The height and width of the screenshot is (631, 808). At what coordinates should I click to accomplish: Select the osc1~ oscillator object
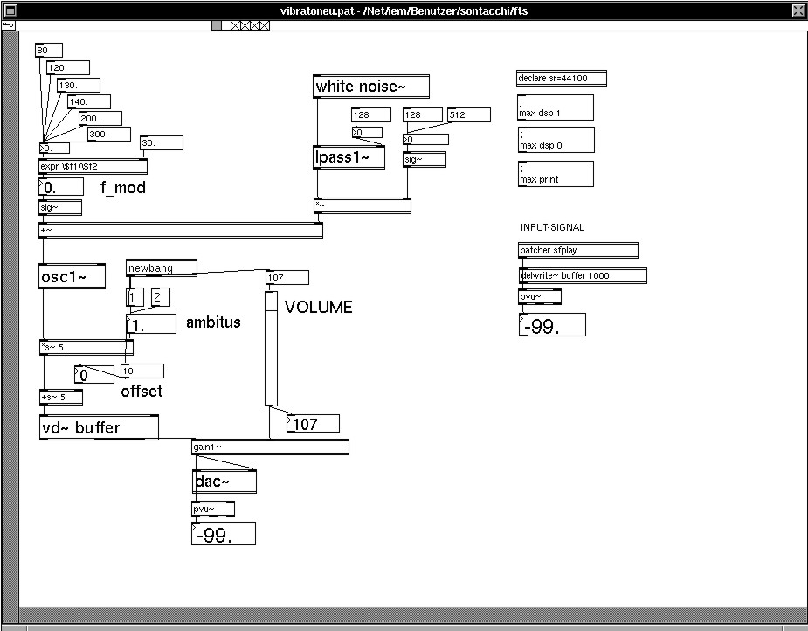point(73,276)
